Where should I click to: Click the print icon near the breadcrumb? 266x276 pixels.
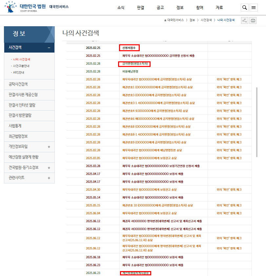[253, 20]
